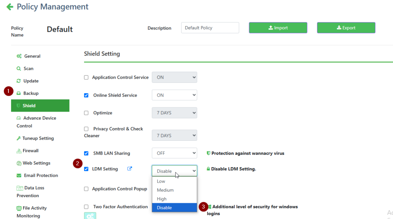The width and height of the screenshot is (393, 219).
Task: Tick the Two Factor Authentication checkbox
Action: (86, 207)
